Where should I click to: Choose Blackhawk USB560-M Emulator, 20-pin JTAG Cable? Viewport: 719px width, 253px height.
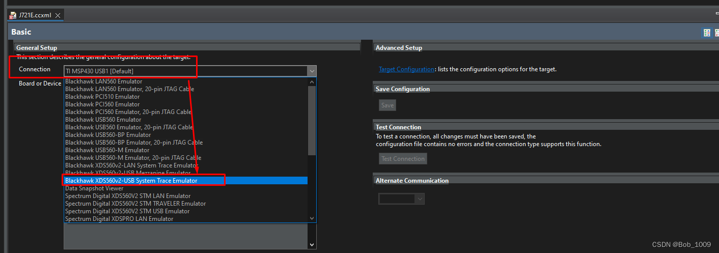pos(186,158)
